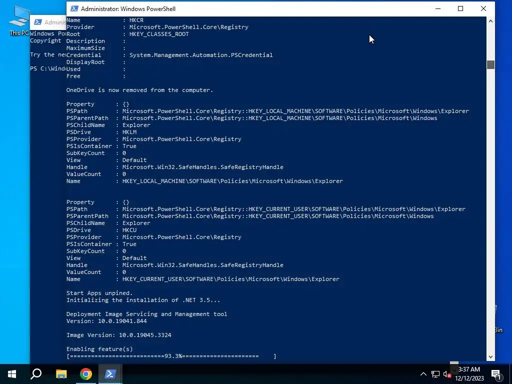Open the Windows Start menu
The width and height of the screenshot is (512, 384).
pos(12,374)
